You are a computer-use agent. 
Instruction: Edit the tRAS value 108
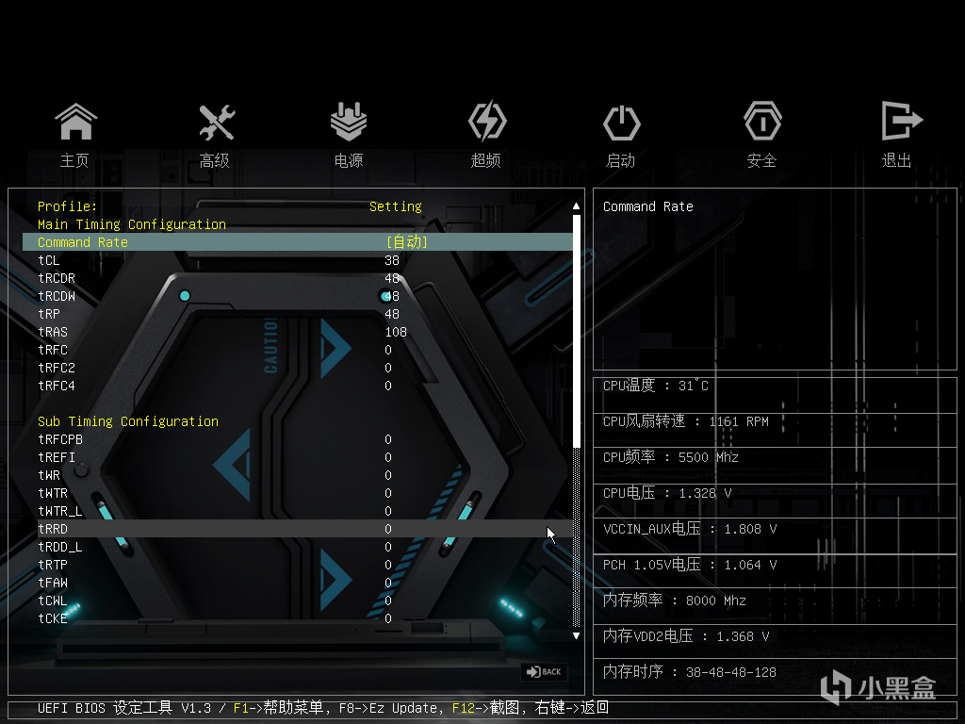point(396,332)
